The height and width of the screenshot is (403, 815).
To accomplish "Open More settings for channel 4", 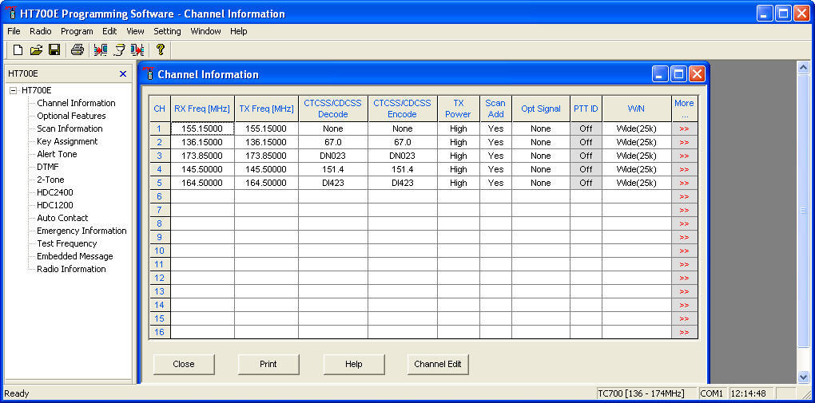I will [684, 169].
